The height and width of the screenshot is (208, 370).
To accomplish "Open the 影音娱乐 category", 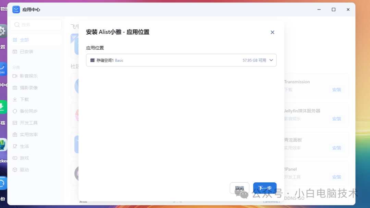I will pyautogui.click(x=36, y=76).
